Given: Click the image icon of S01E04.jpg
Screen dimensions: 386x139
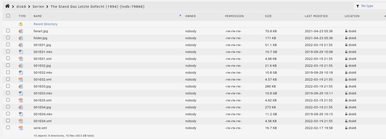Looking at the screenshot, I should pyautogui.click(x=21, y=107).
